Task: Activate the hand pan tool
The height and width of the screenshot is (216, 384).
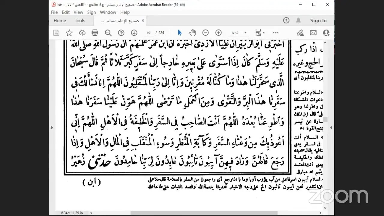Action: [193, 33]
